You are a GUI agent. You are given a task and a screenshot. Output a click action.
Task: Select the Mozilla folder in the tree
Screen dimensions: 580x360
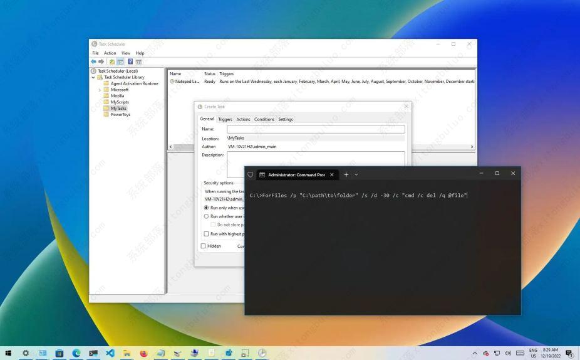click(117, 95)
